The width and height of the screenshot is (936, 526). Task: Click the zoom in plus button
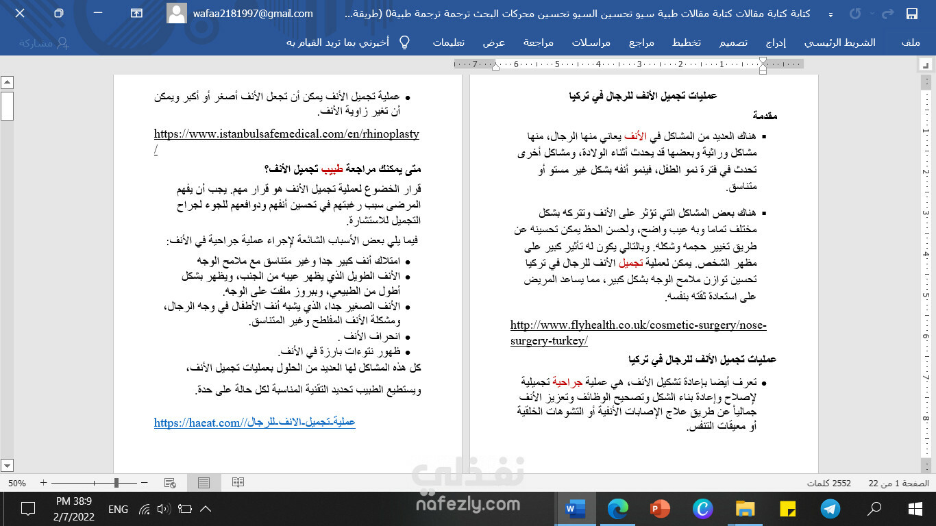[44, 483]
